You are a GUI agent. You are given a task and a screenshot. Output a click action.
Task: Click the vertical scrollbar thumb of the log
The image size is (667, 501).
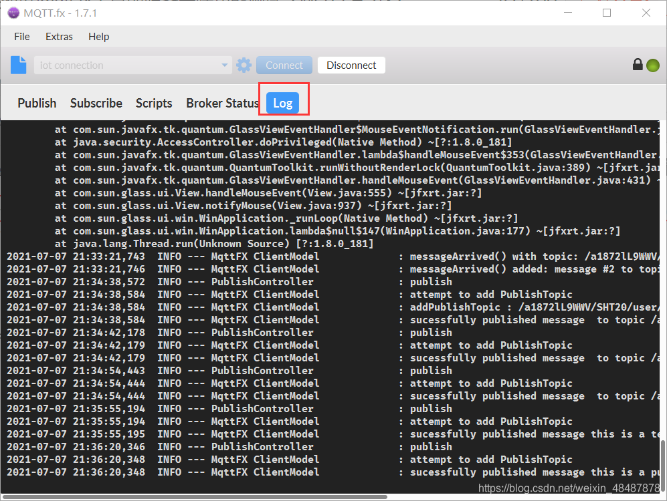point(663,465)
